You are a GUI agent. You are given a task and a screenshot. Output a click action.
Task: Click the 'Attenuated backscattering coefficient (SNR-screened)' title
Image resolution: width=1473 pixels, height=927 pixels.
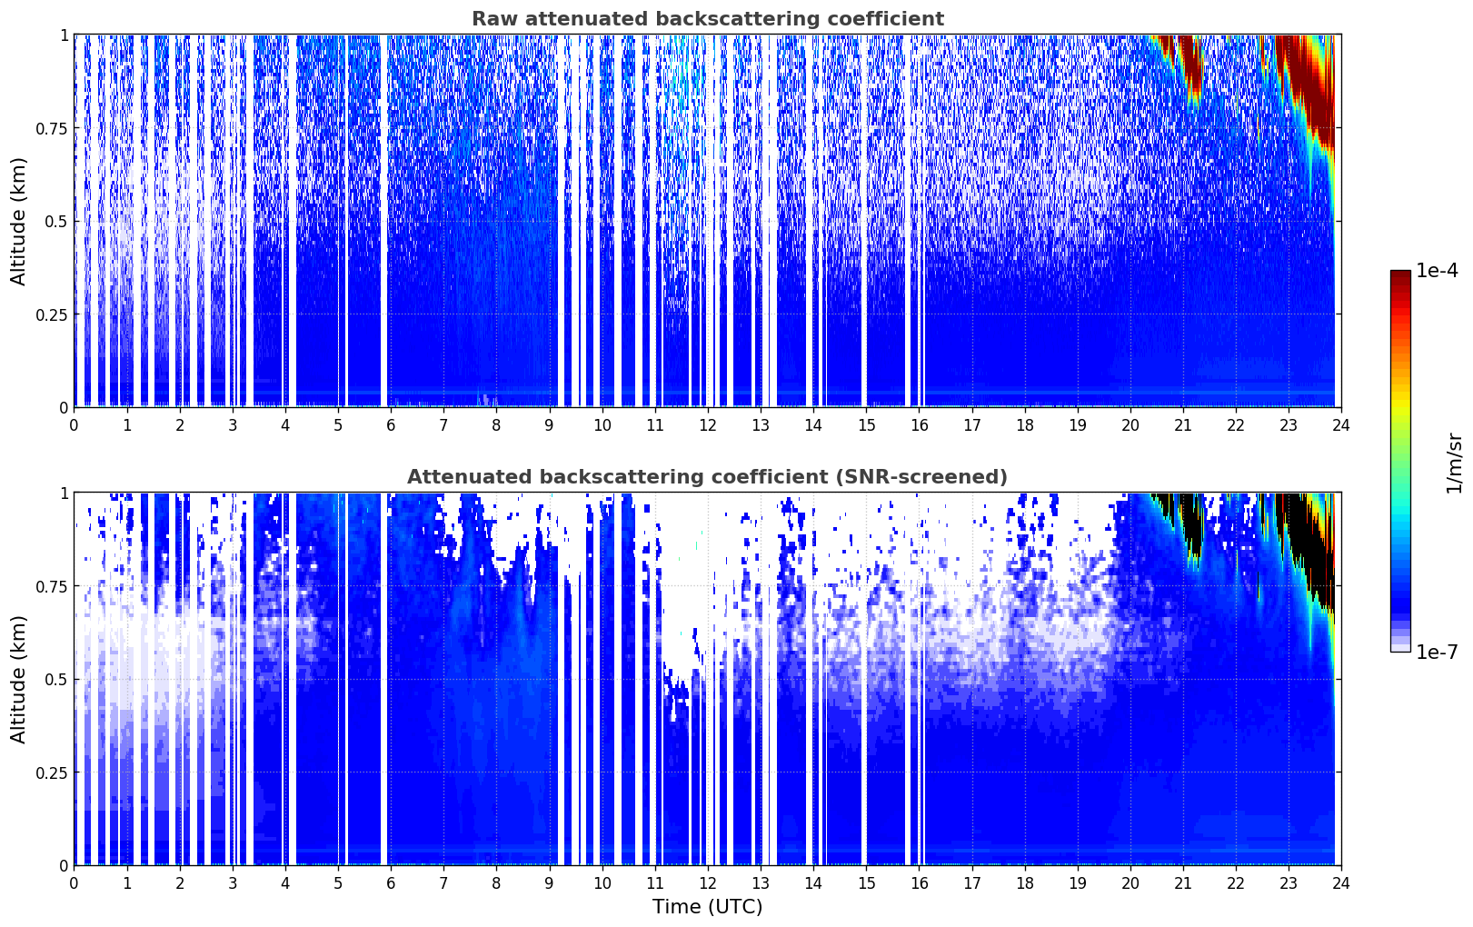pos(707,477)
